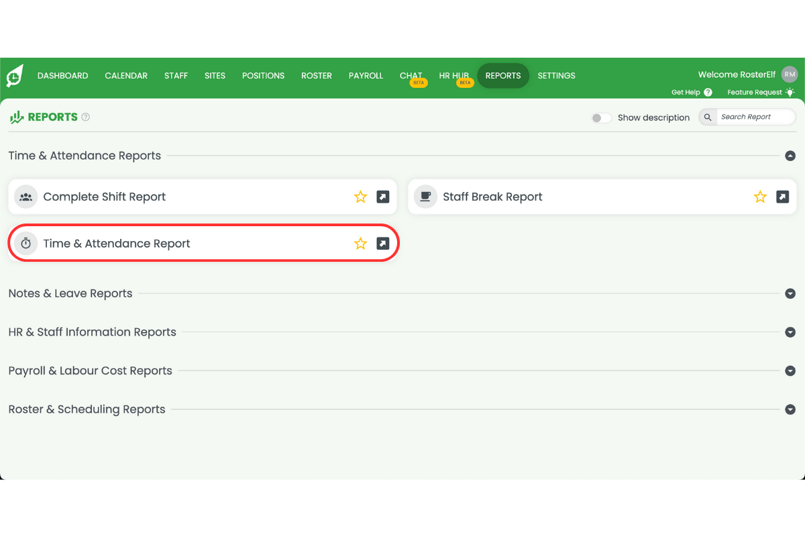This screenshot has width=805, height=537.
Task: Click the people icon on Complete Shift Report
Action: [x=25, y=196]
